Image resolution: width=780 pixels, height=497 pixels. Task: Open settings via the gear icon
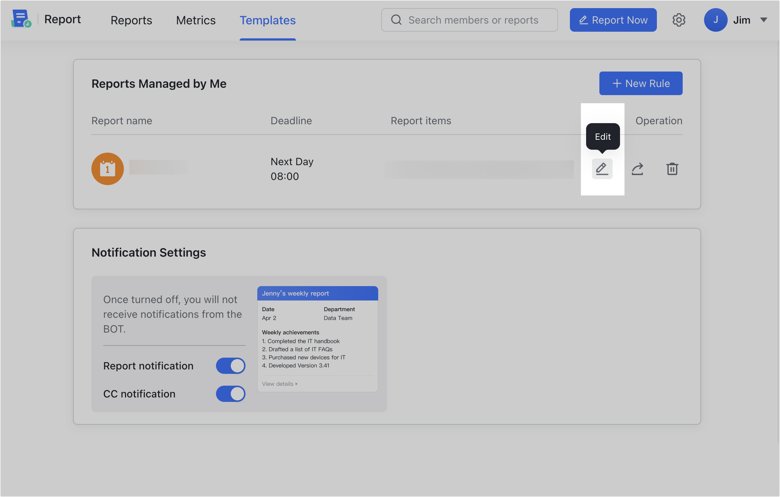click(x=679, y=20)
